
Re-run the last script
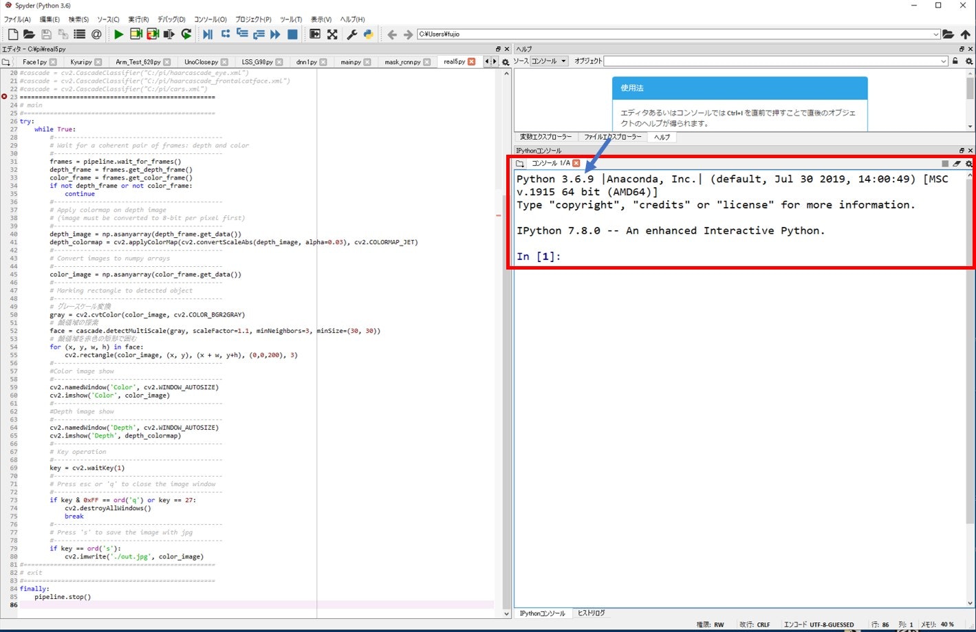pos(186,34)
